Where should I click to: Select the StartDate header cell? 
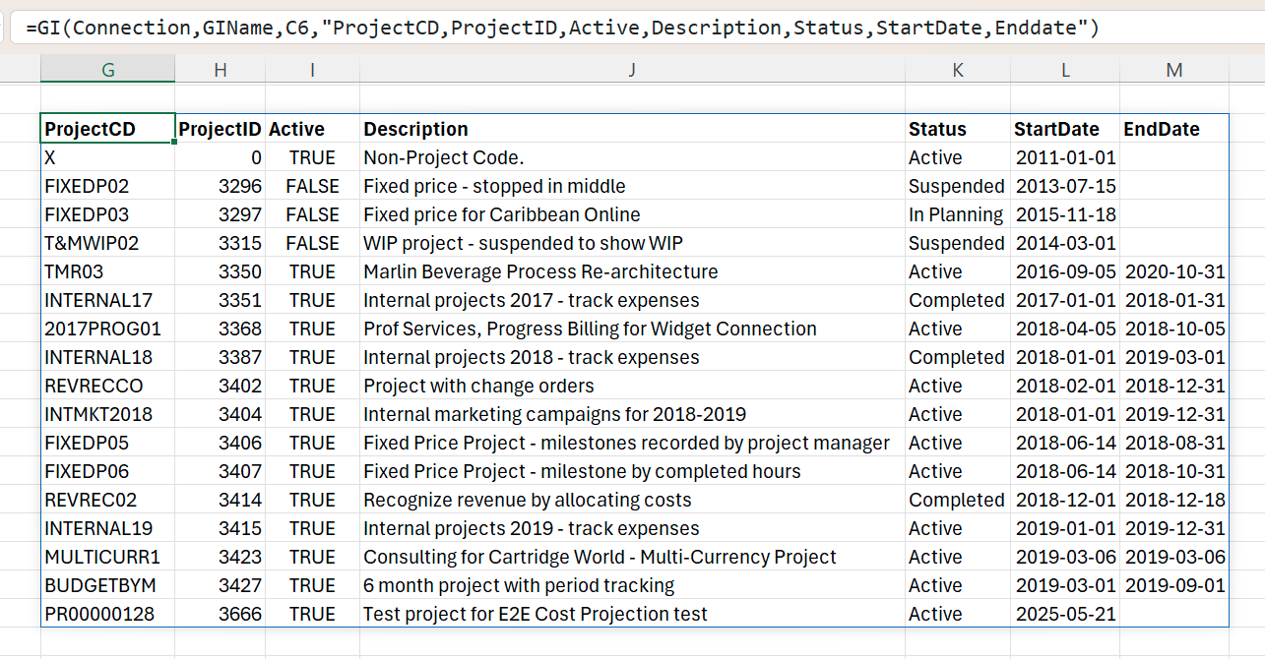pos(1065,129)
